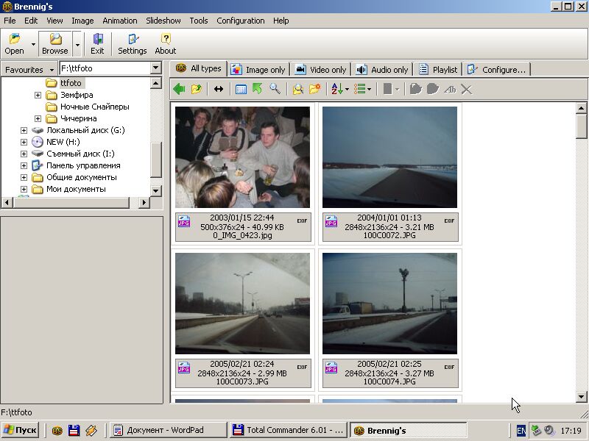This screenshot has width=589, height=441.
Task: Expand the Open button dropdown arrow
Action: [33, 44]
